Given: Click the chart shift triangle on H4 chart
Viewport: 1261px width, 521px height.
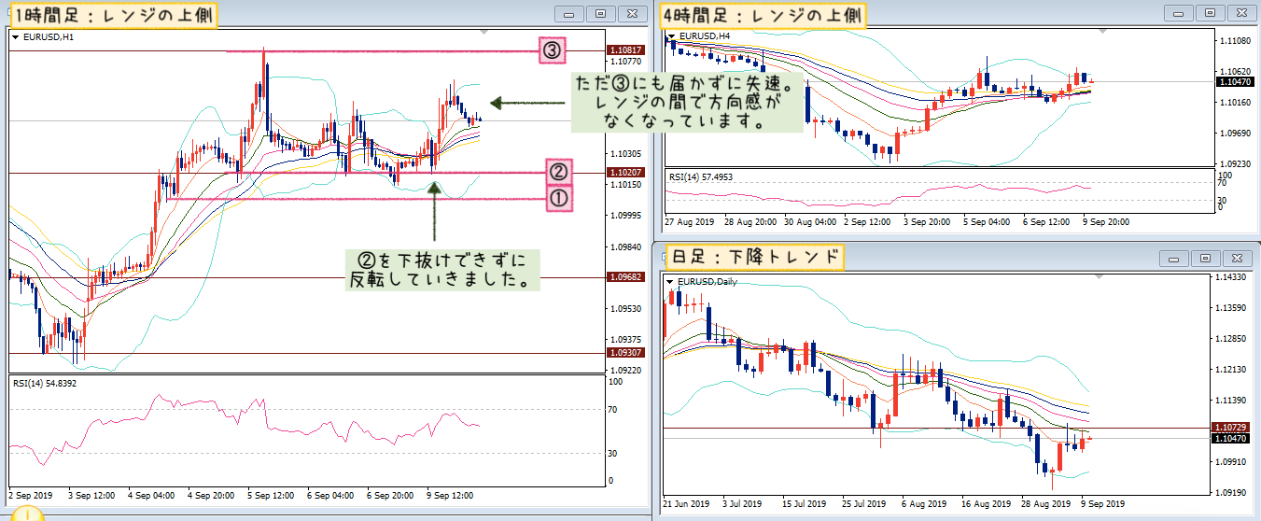Looking at the screenshot, I should click(x=1104, y=32).
